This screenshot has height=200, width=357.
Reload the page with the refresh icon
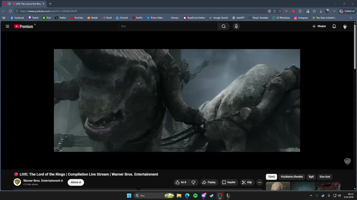pos(10,11)
